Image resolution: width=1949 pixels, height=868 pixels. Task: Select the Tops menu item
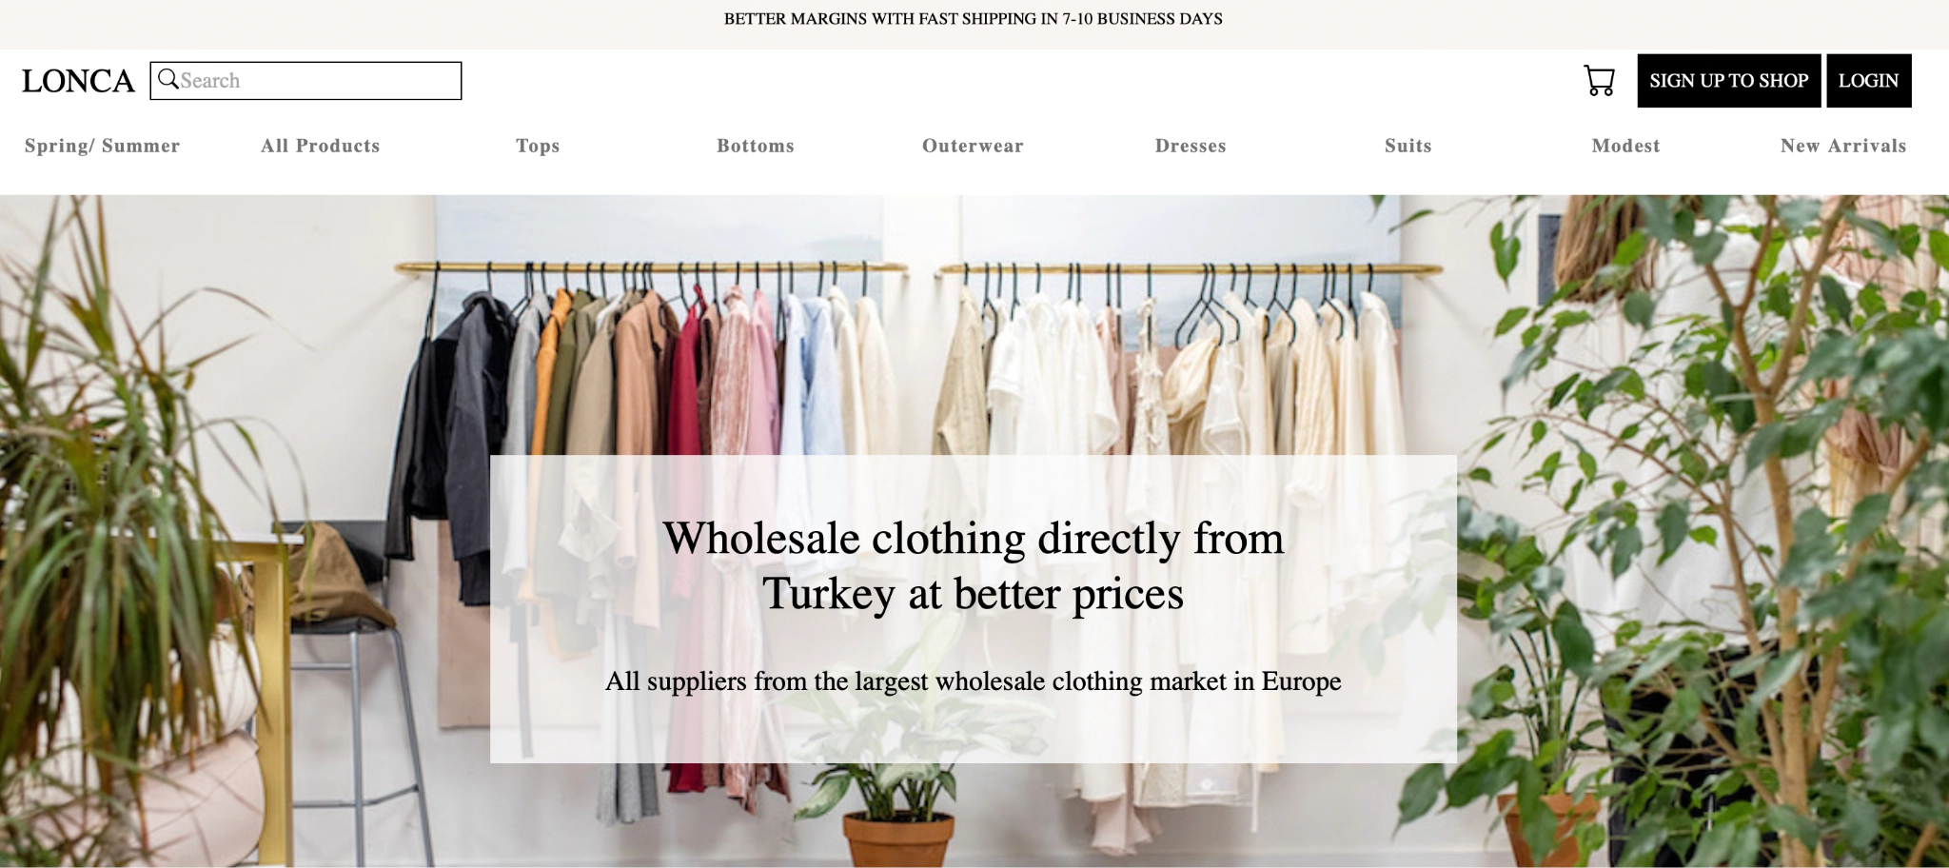[x=538, y=146]
